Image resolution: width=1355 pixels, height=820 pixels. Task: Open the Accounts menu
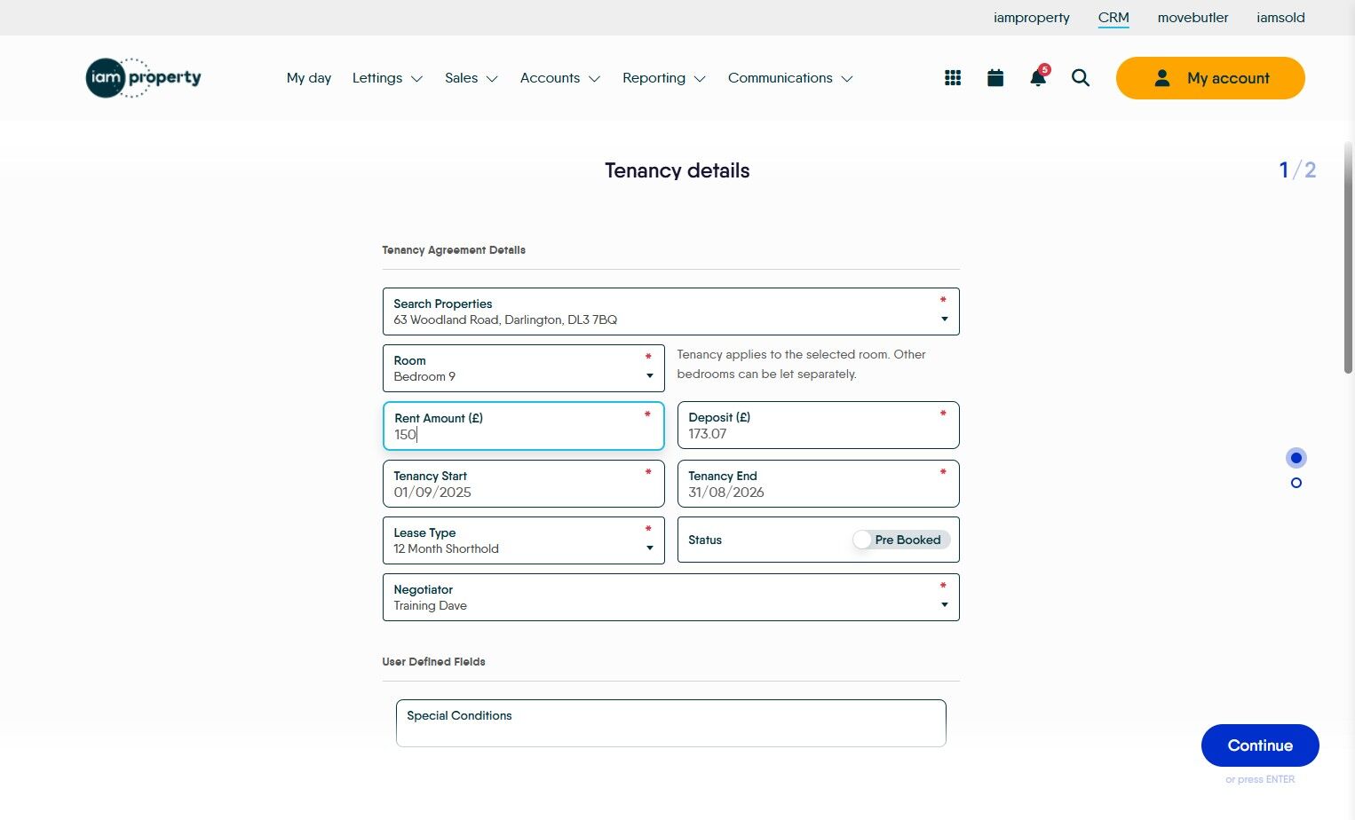[559, 78]
